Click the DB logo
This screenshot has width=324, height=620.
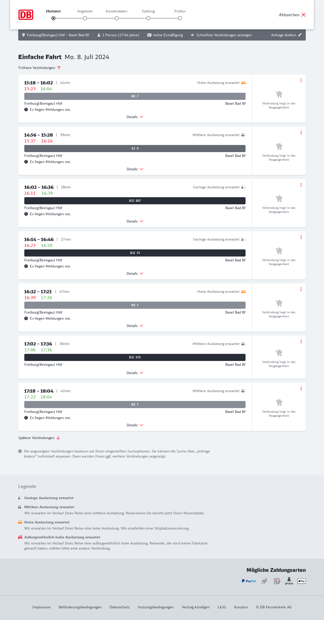(x=26, y=15)
